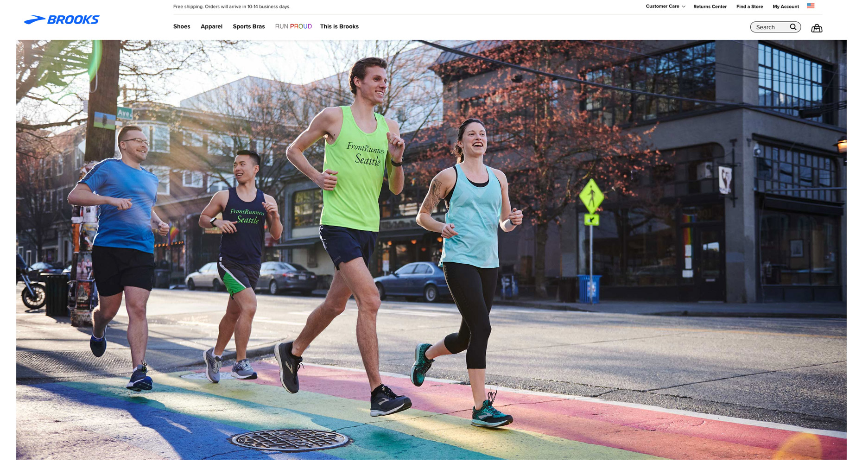Open the This is Brooks menu
The height and width of the screenshot is (475, 862).
[339, 26]
